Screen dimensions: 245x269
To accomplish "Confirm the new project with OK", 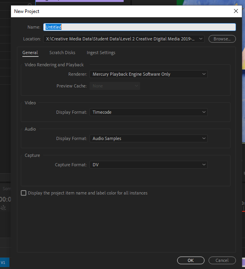I will point(190,260).
